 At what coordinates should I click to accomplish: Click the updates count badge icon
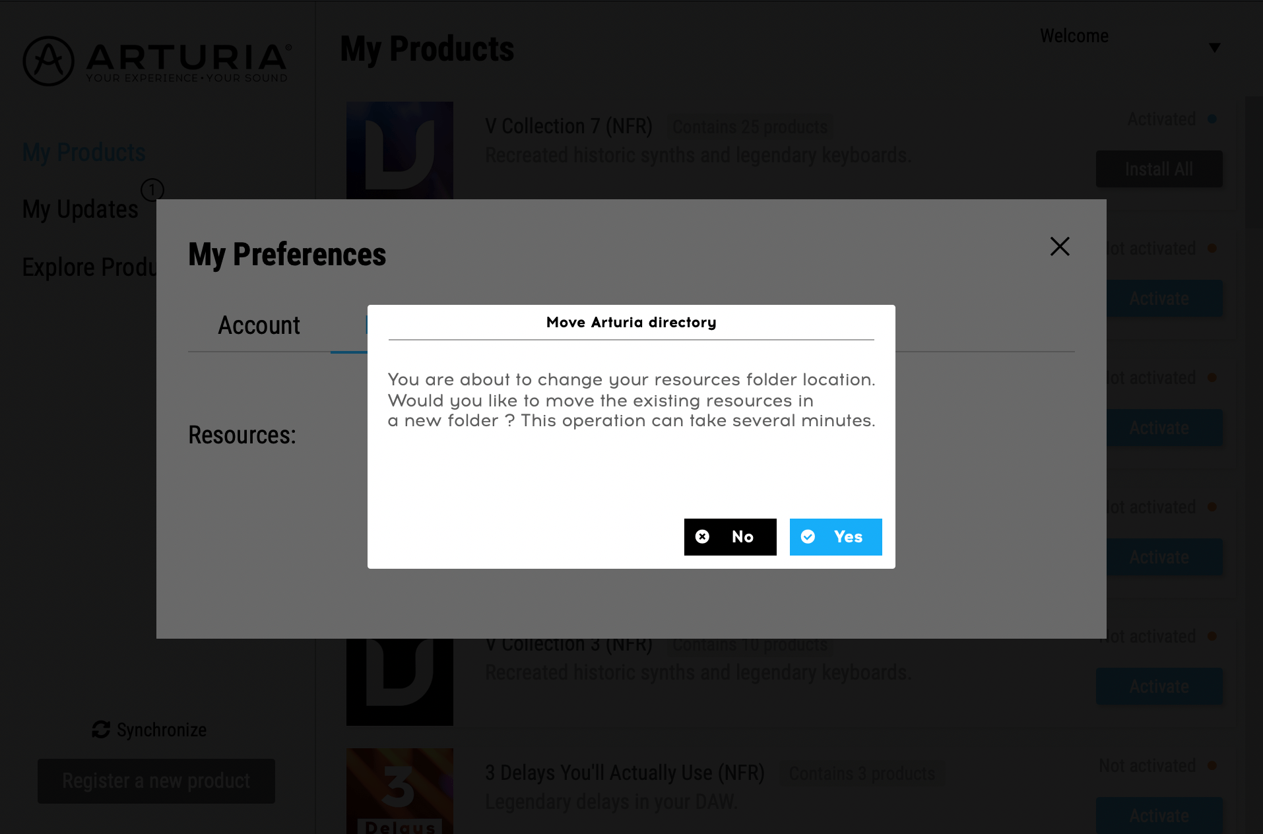tap(152, 190)
